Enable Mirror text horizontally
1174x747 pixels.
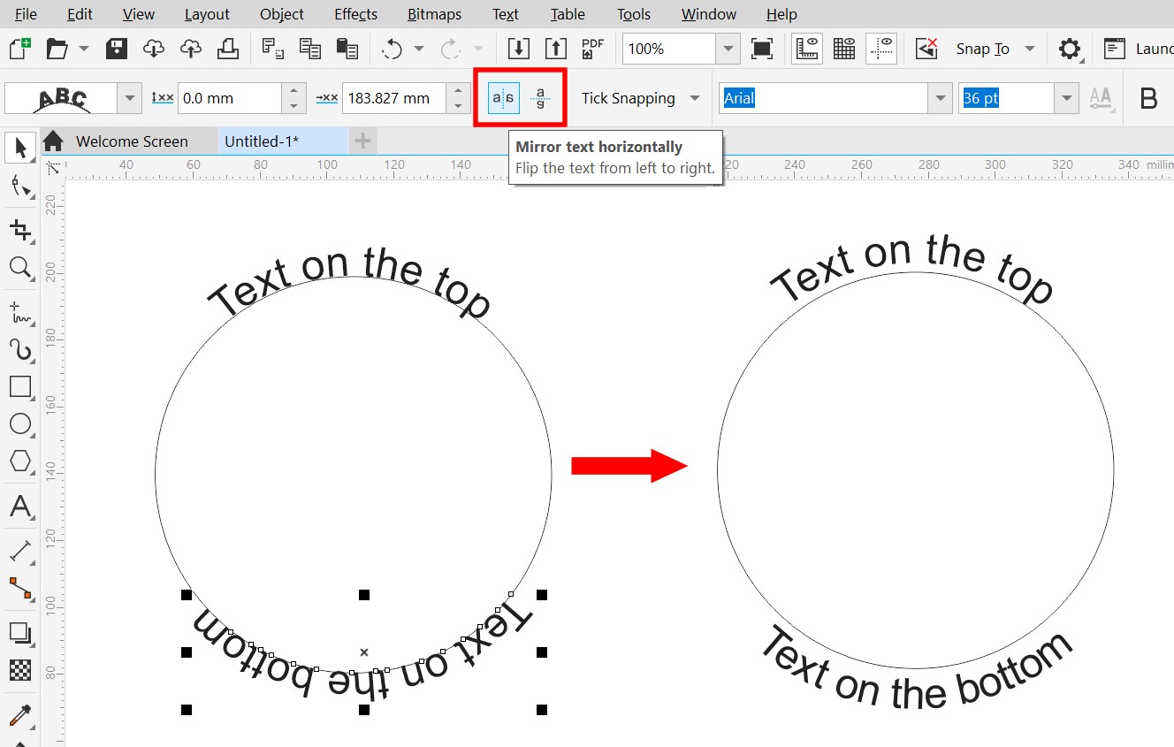[501, 97]
